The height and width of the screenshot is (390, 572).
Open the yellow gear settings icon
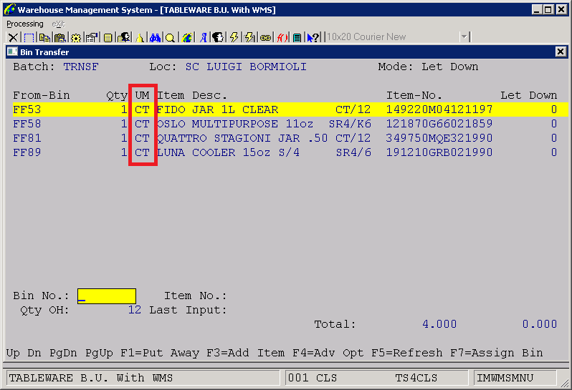pos(76,37)
